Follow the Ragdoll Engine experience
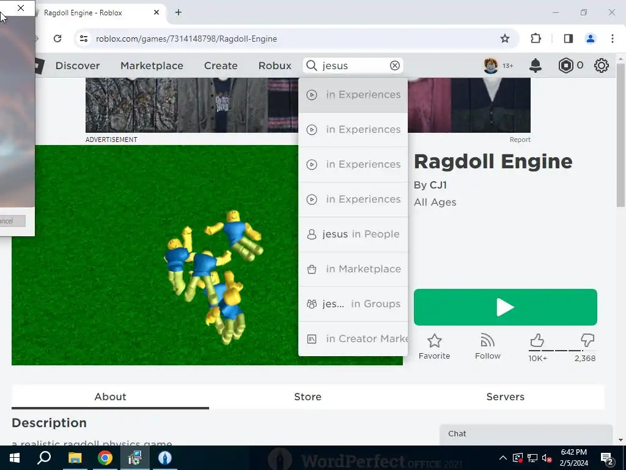 tap(487, 347)
